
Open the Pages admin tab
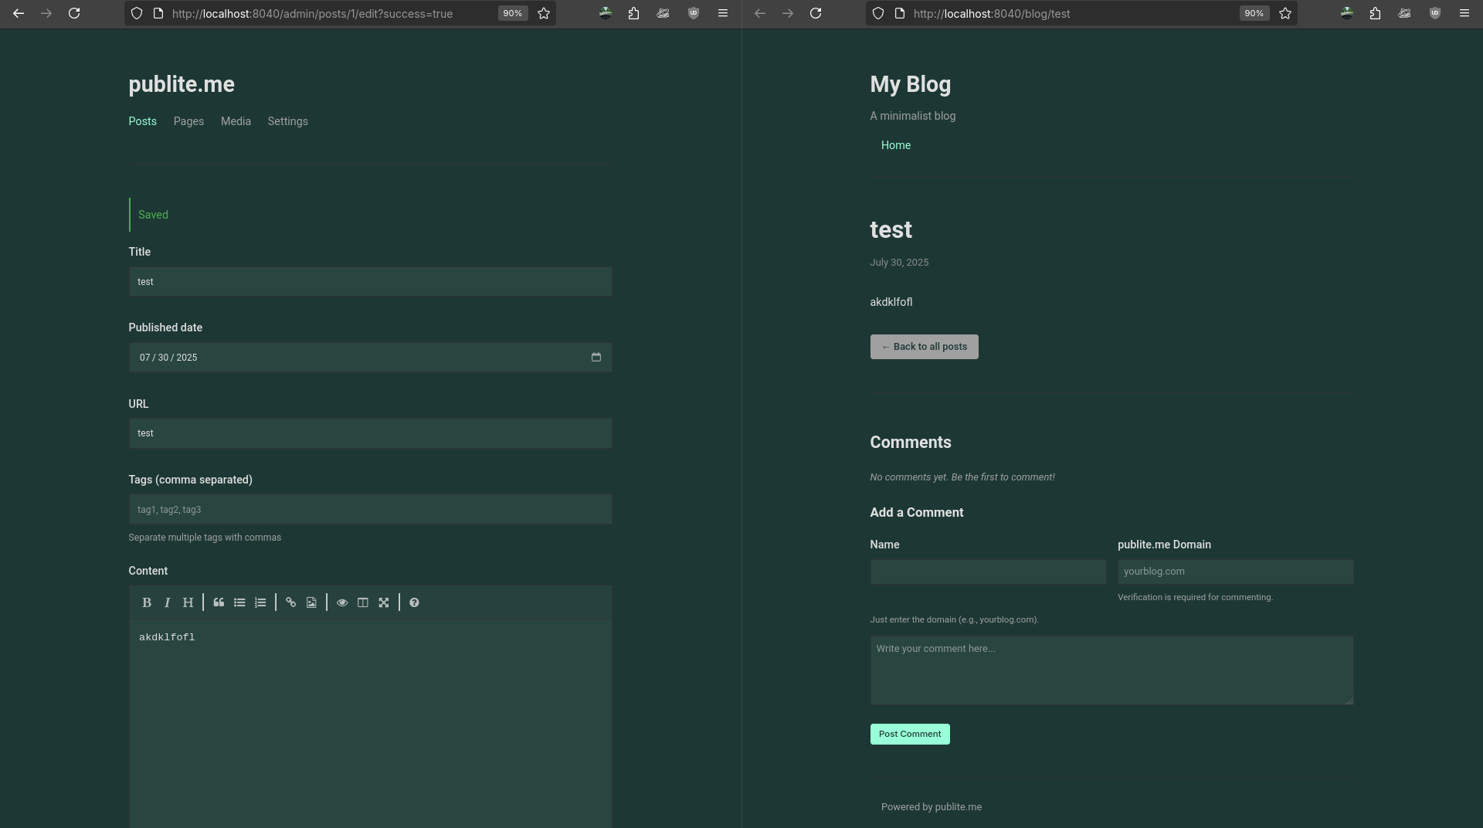point(188,121)
